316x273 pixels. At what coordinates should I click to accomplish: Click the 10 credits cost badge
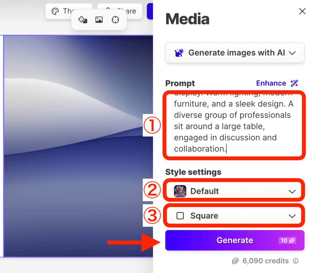pos(287,240)
